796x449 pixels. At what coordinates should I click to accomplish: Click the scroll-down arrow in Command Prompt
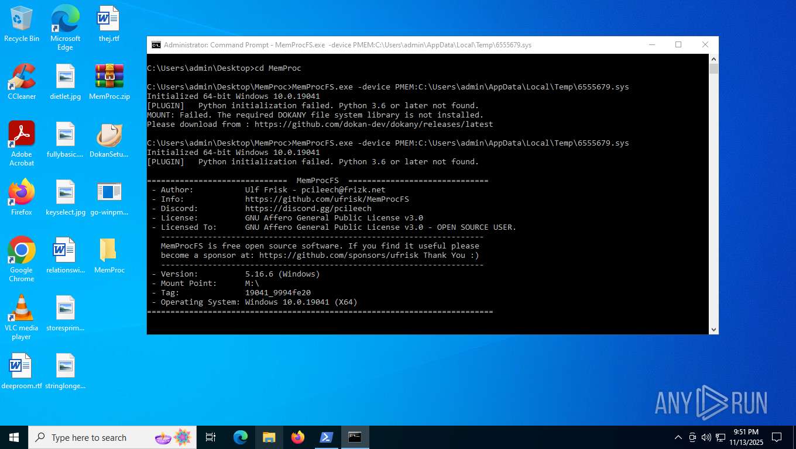click(713, 329)
